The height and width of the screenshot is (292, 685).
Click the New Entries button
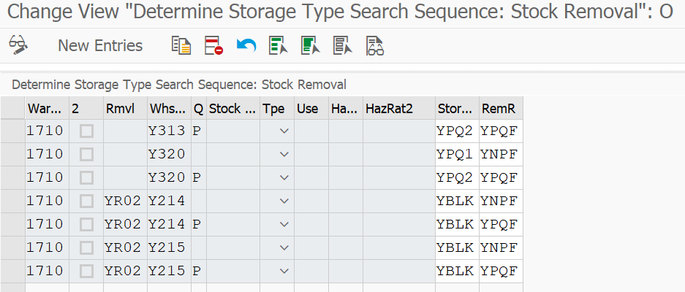tap(100, 45)
